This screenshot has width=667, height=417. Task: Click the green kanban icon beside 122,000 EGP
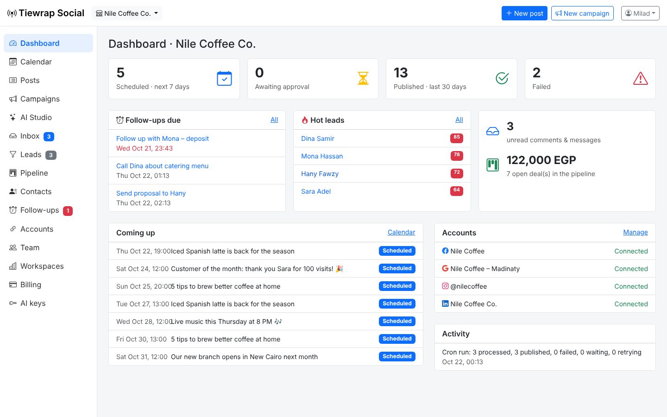(x=493, y=165)
